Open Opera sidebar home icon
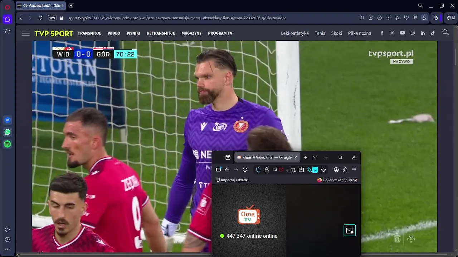The height and width of the screenshot is (257, 458). 7,19
